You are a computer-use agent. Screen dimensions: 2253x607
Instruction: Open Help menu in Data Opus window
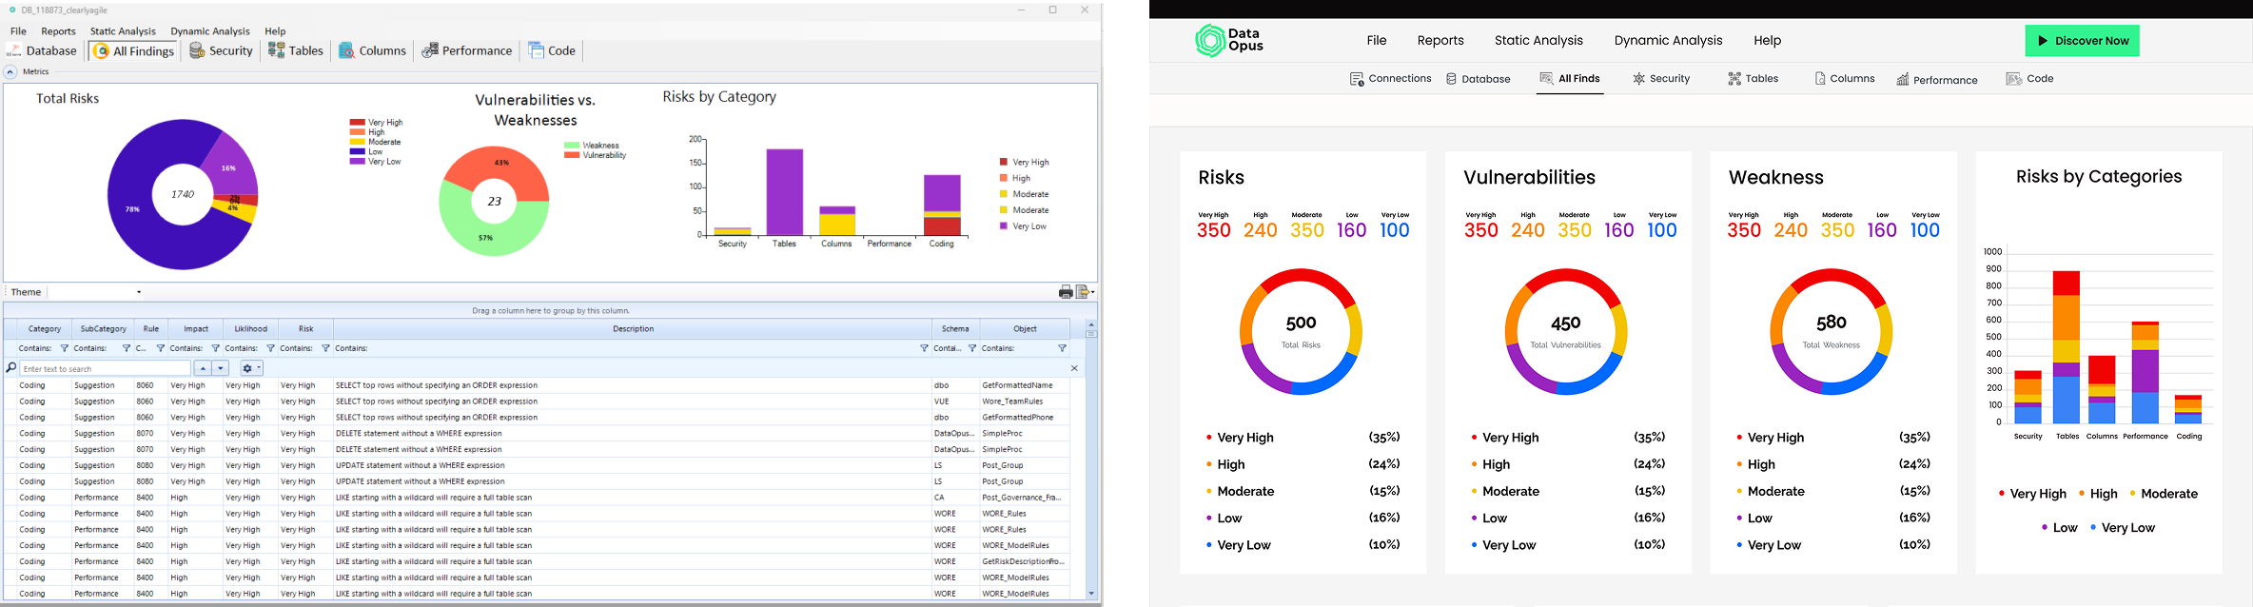coord(1767,40)
